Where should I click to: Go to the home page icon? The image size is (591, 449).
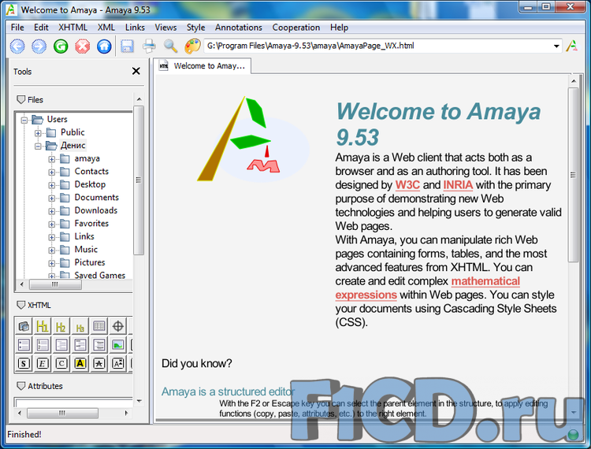(104, 46)
